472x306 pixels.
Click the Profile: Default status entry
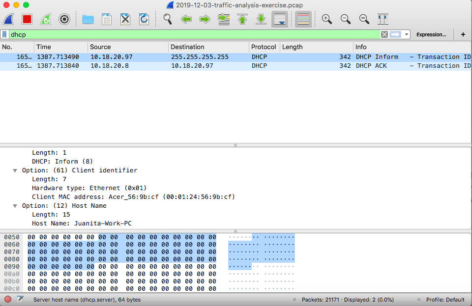(x=445, y=300)
